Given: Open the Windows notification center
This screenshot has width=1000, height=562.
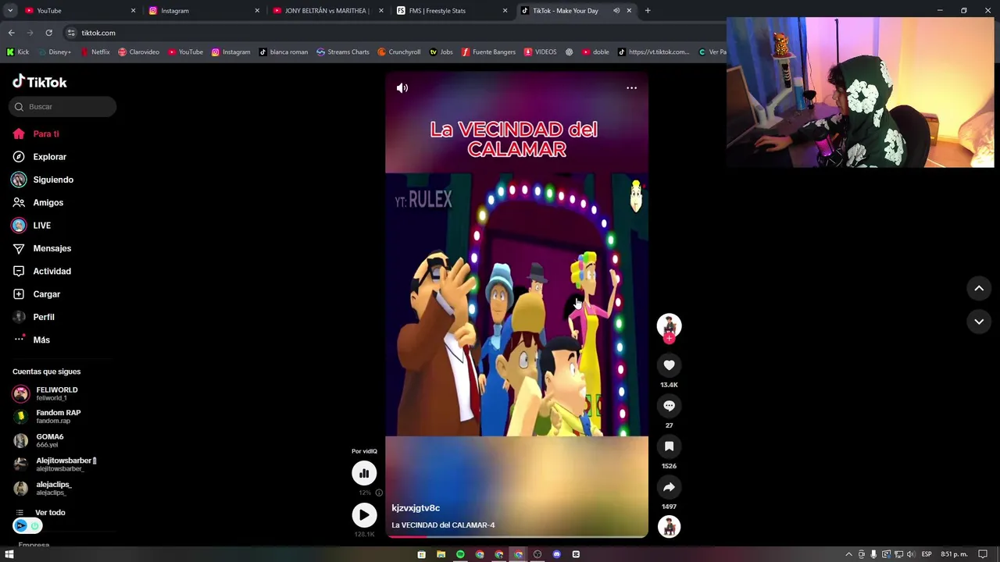Looking at the screenshot, I should (x=983, y=555).
